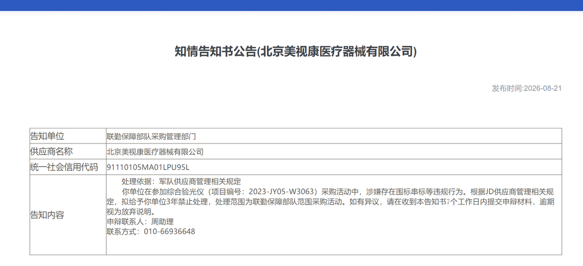The image size is (583, 266).
Task: Select the 统一社会信用代码 label cell
Action: pos(68,167)
